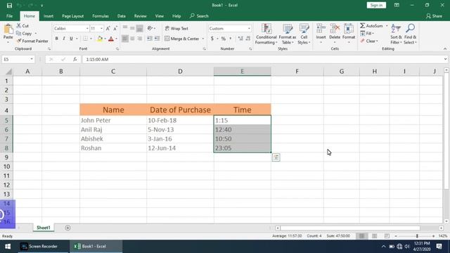This screenshot has height=253, width=450.
Task: Open the Calibri font name dropdown
Action: click(87, 29)
